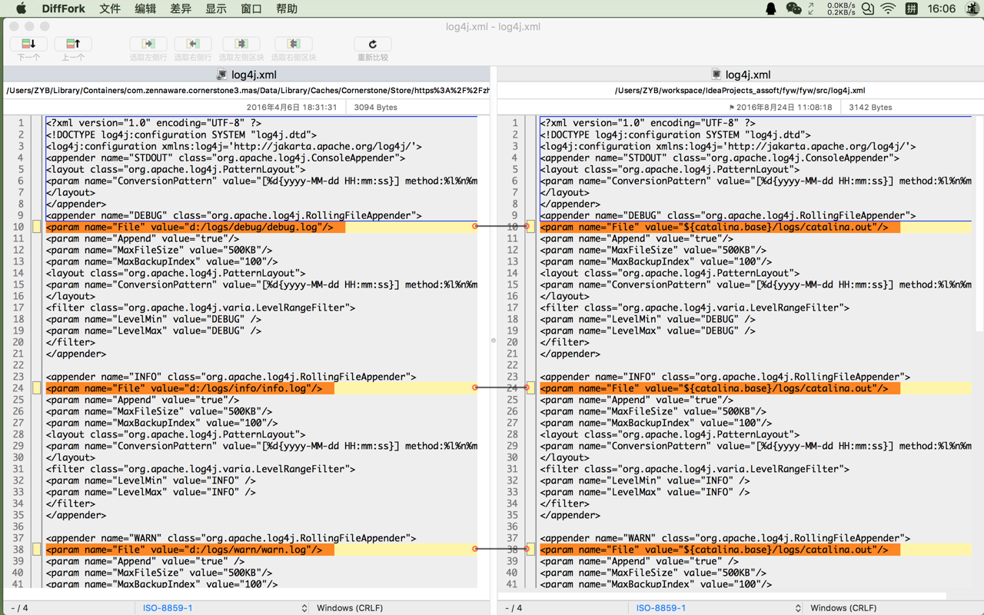
Task: Click left pane "- / 4" difference counter
Action: click(x=20, y=607)
